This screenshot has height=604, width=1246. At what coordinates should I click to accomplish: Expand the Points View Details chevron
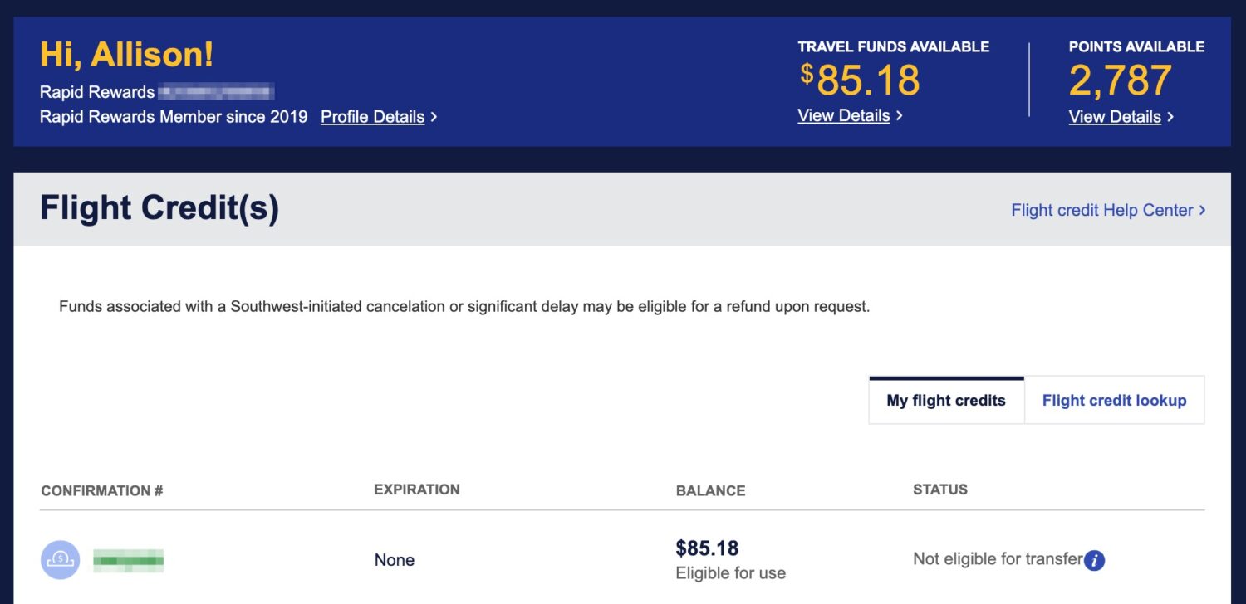(1169, 117)
